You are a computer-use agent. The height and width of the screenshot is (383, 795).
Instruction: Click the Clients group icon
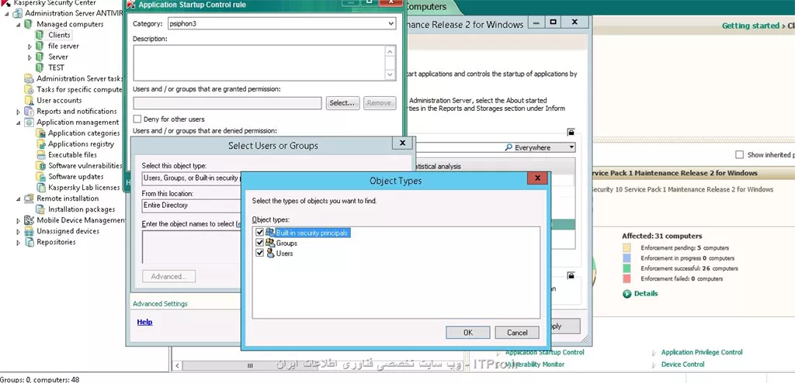click(40, 35)
